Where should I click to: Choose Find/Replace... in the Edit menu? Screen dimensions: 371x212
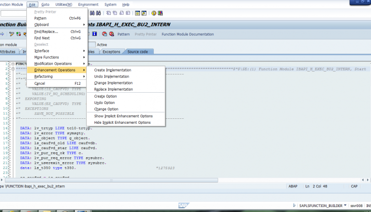[57, 32]
